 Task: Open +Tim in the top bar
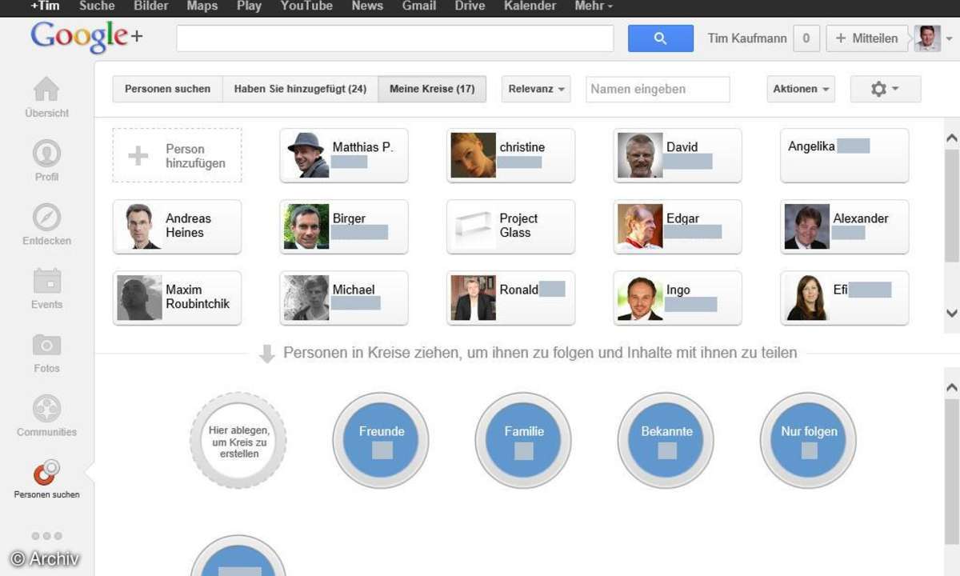coord(45,6)
